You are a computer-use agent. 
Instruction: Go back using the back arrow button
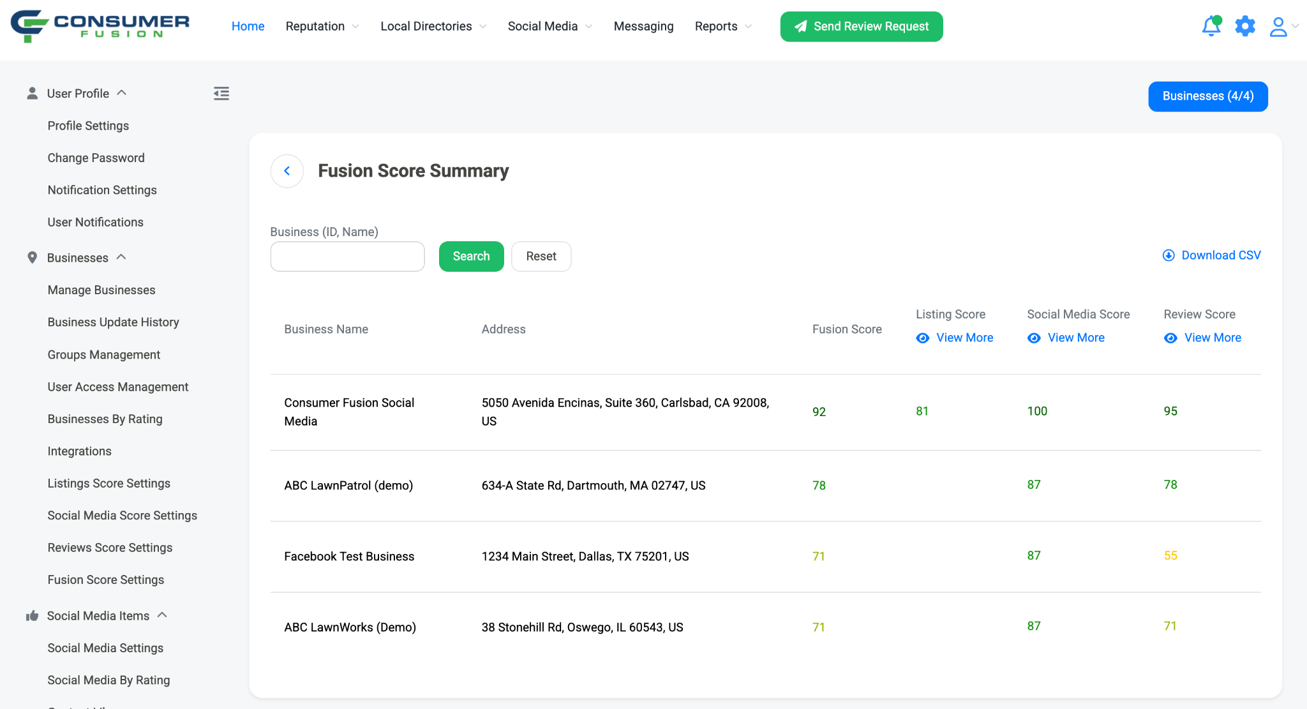click(287, 171)
